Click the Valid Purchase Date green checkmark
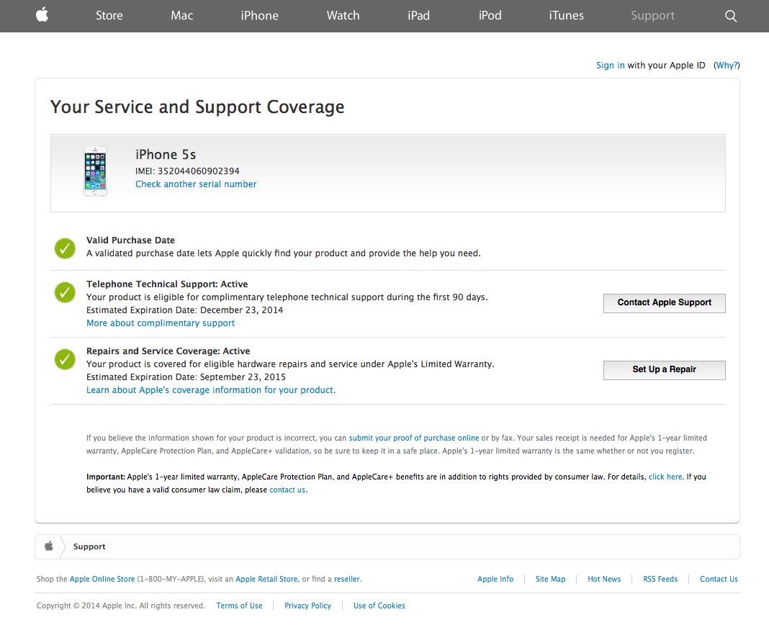The height and width of the screenshot is (635, 769). [65, 248]
